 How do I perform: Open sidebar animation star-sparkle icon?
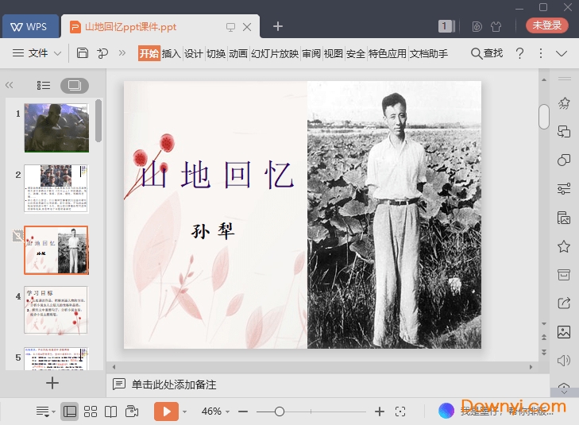point(564,103)
